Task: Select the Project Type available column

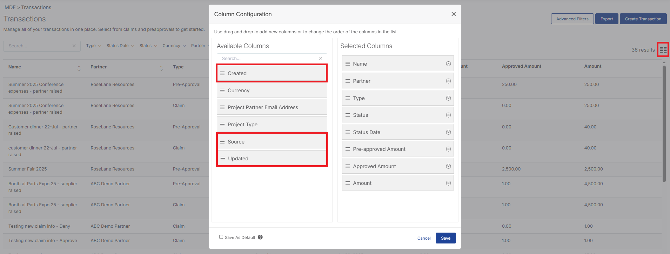Action: [x=272, y=125]
